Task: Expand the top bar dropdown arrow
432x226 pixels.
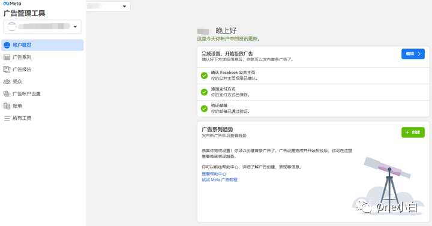Action: [x=124, y=6]
